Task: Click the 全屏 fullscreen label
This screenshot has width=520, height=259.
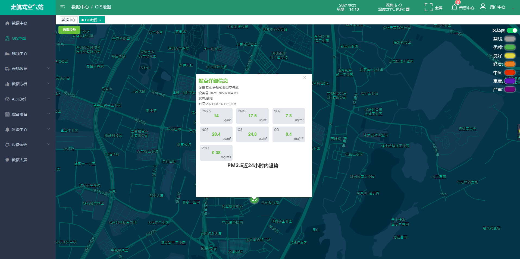Action: coord(438,8)
